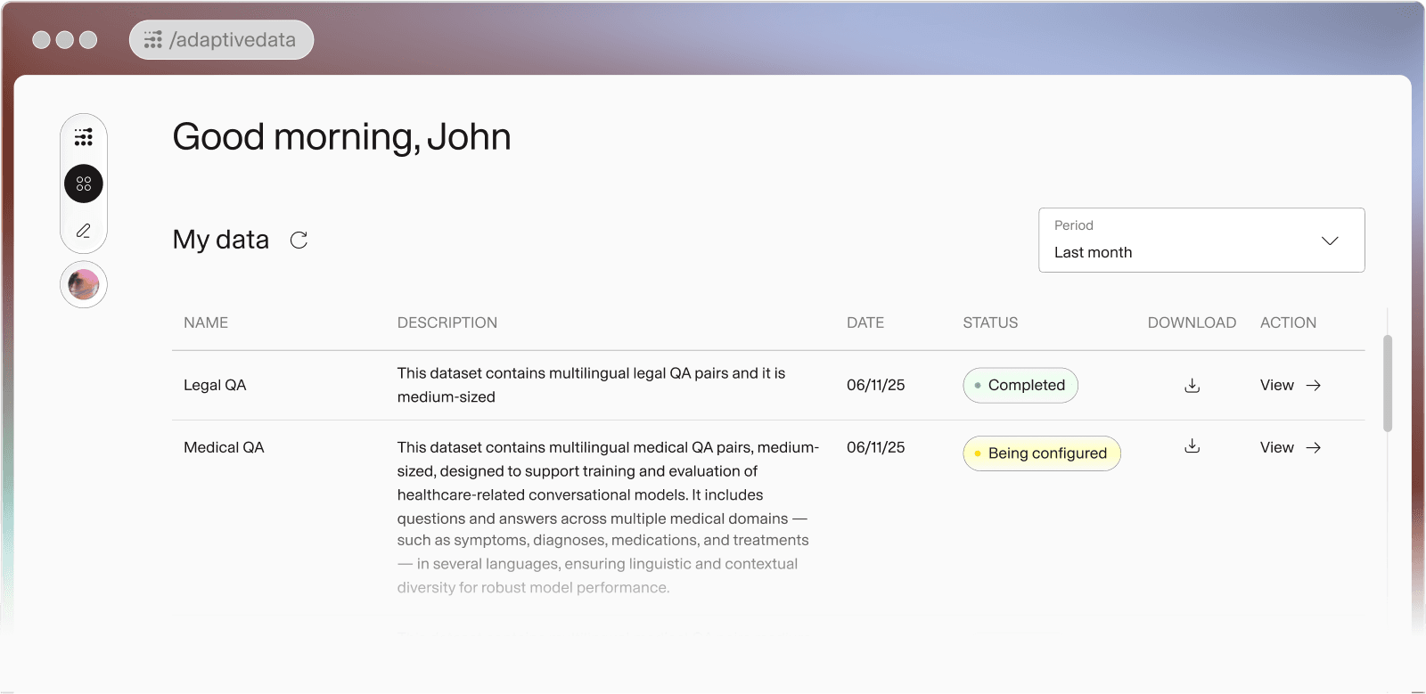Click the dotted logo icon in address bar
This screenshot has width=1426, height=694.
(153, 40)
